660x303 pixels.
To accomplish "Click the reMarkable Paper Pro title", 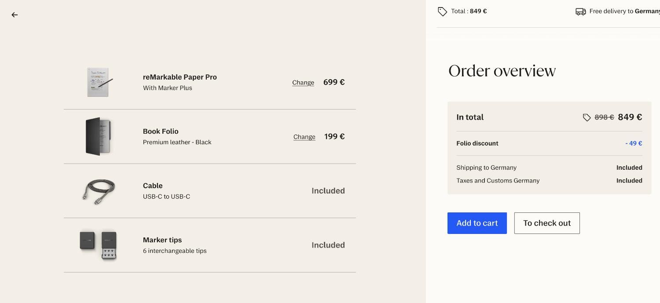I will point(180,77).
